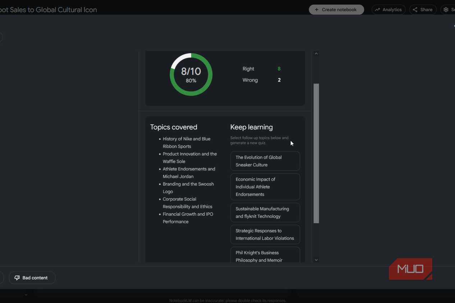Open the settings gear icon
The image size is (455, 303).
coord(446,10)
